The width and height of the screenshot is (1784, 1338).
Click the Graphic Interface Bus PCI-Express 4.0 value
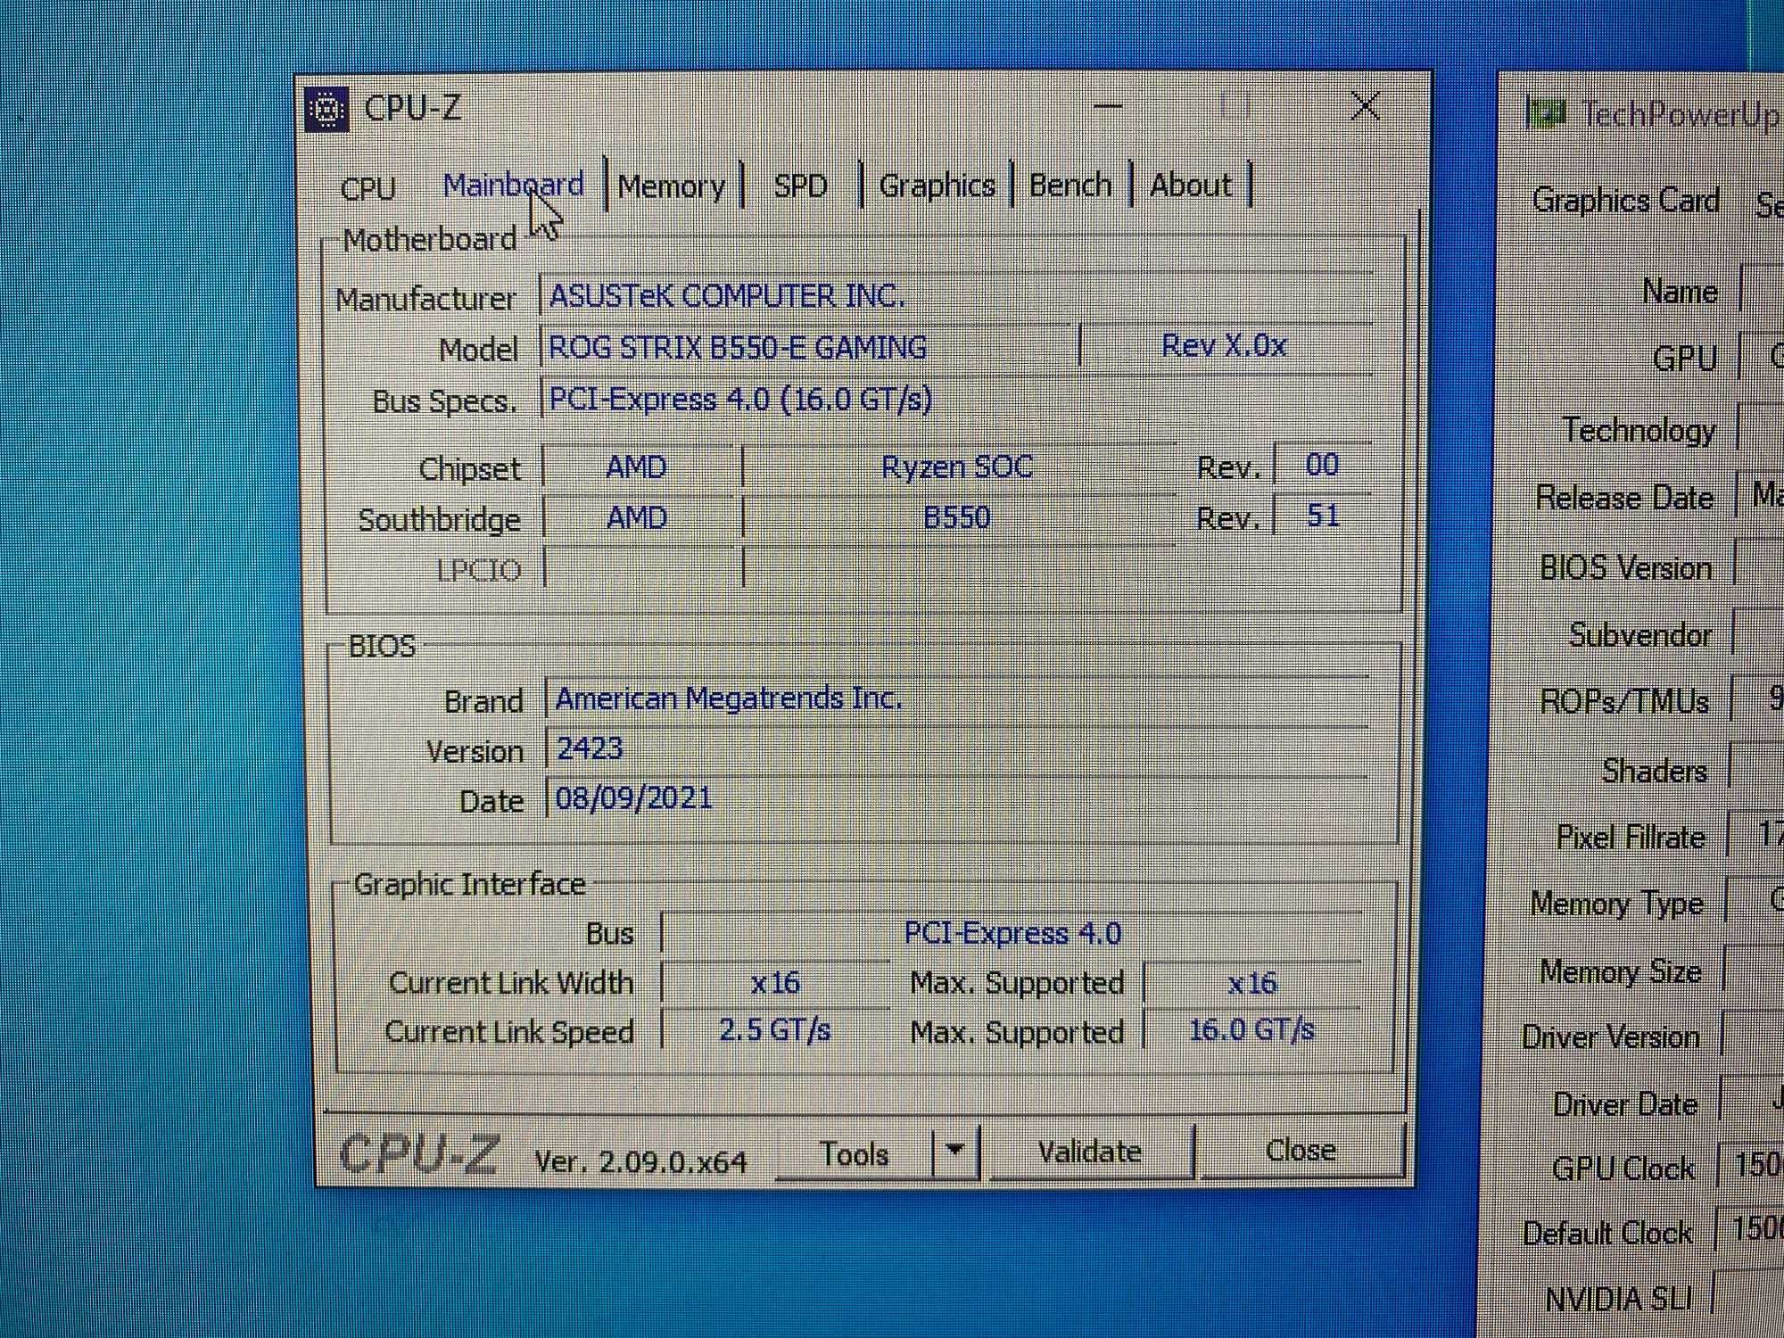(1012, 933)
